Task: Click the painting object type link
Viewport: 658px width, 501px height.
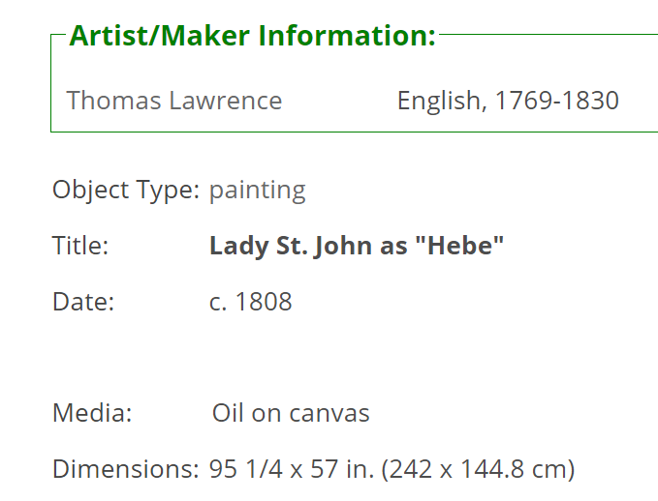Action: click(x=258, y=191)
